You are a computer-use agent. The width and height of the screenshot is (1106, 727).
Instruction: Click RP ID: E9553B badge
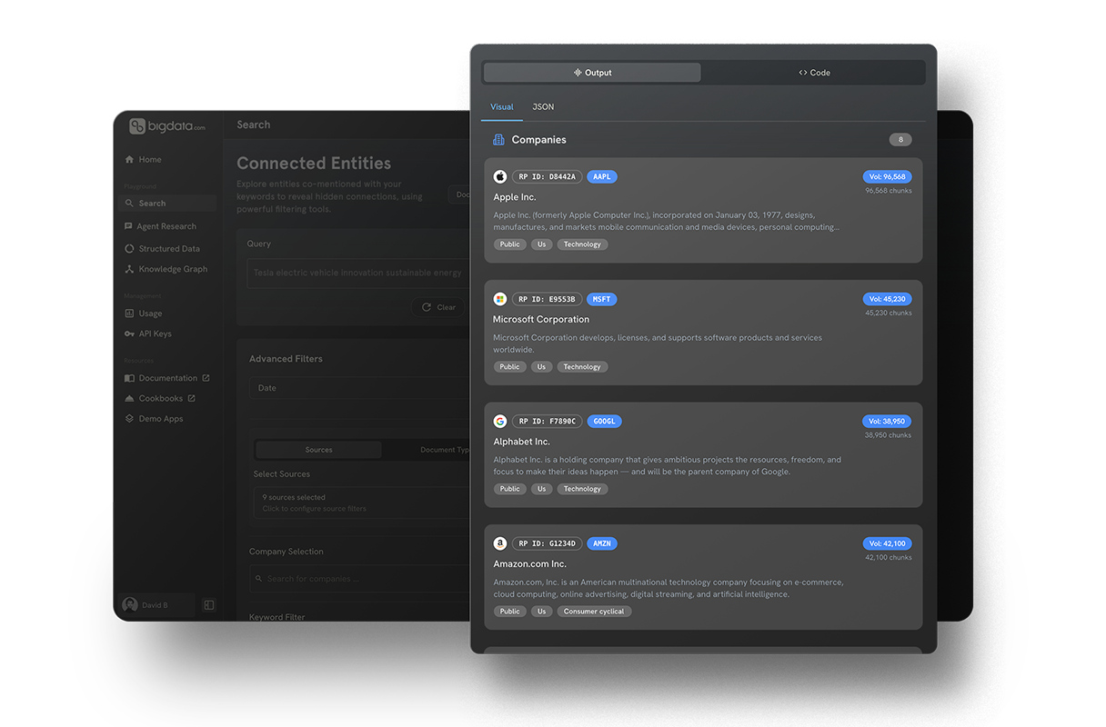coord(547,299)
